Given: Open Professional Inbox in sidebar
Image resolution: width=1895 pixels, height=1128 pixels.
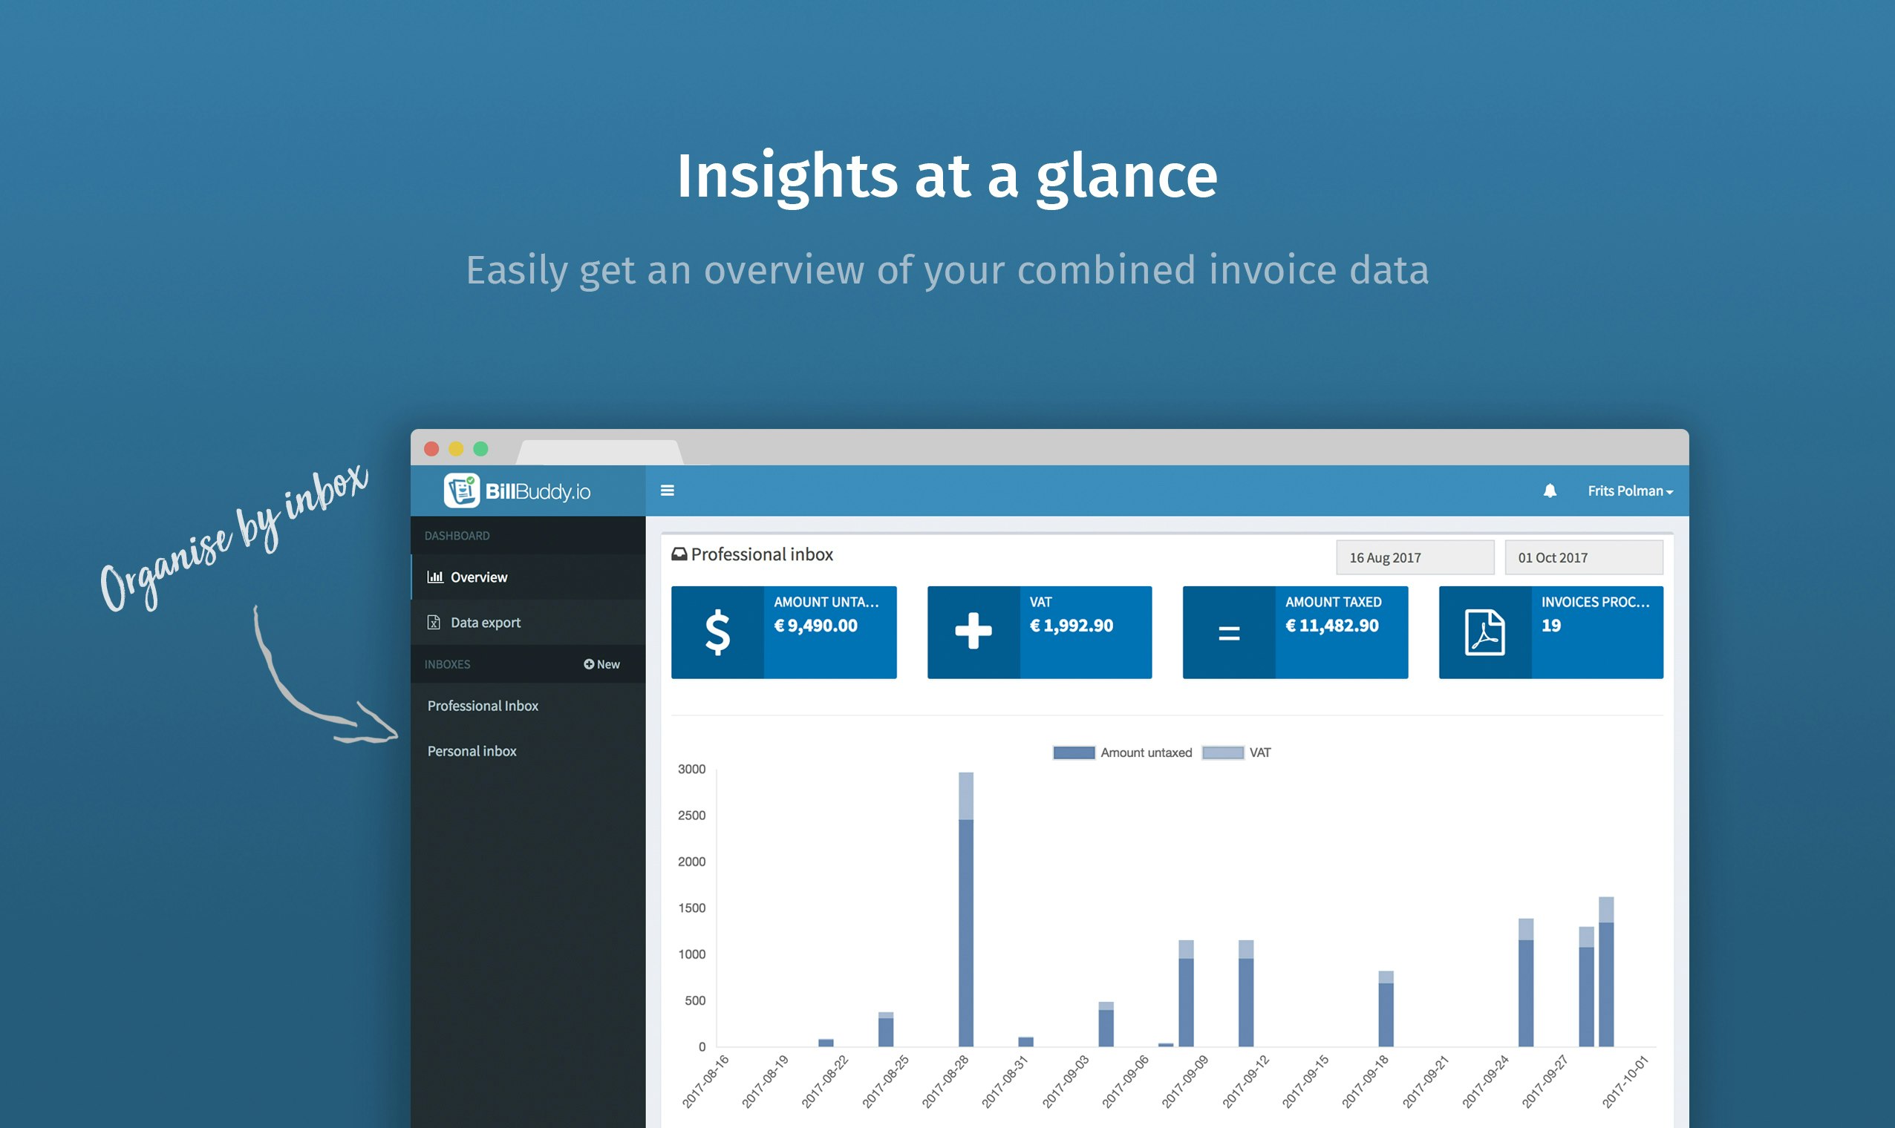Looking at the screenshot, I should pyautogui.click(x=482, y=706).
